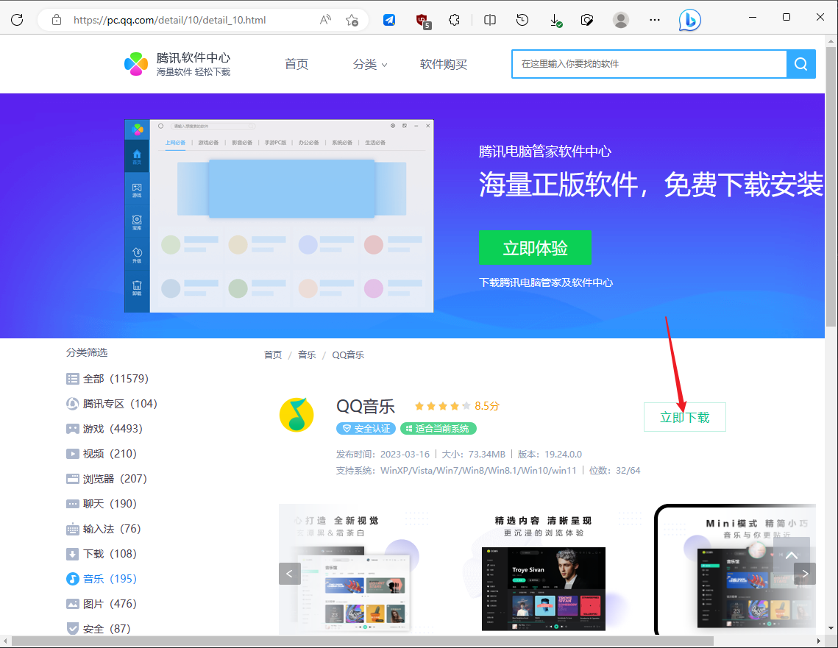The height and width of the screenshot is (648, 838).
Task: Expand the 分类 dropdown menu
Action: click(370, 65)
